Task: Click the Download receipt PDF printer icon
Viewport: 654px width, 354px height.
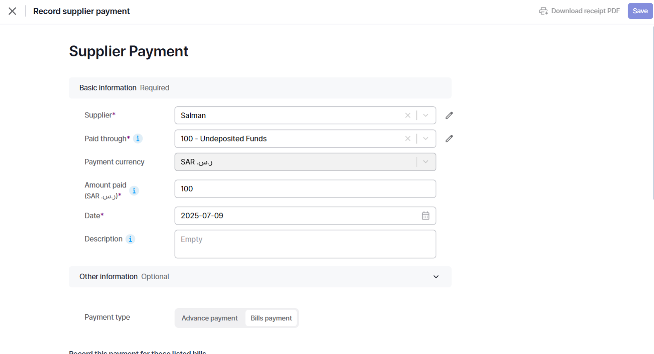Action: pos(543,11)
